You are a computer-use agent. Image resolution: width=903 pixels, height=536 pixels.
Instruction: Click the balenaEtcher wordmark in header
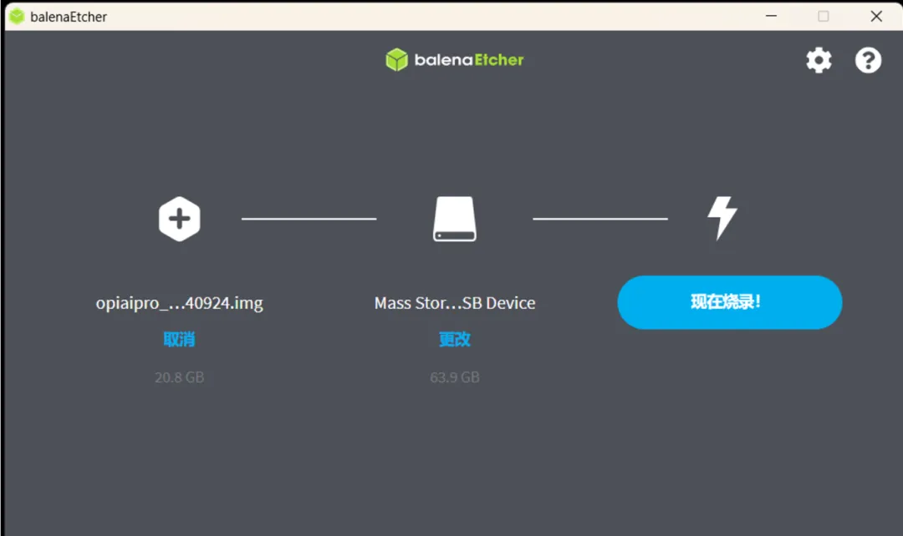[468, 60]
